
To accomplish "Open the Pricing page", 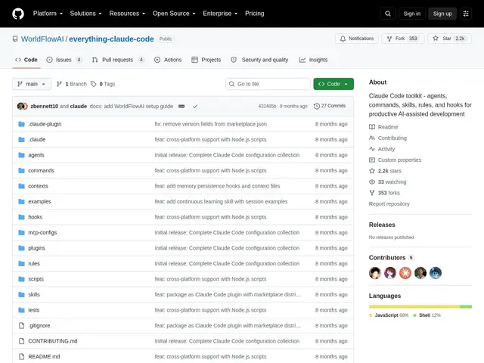I will 255,14.
